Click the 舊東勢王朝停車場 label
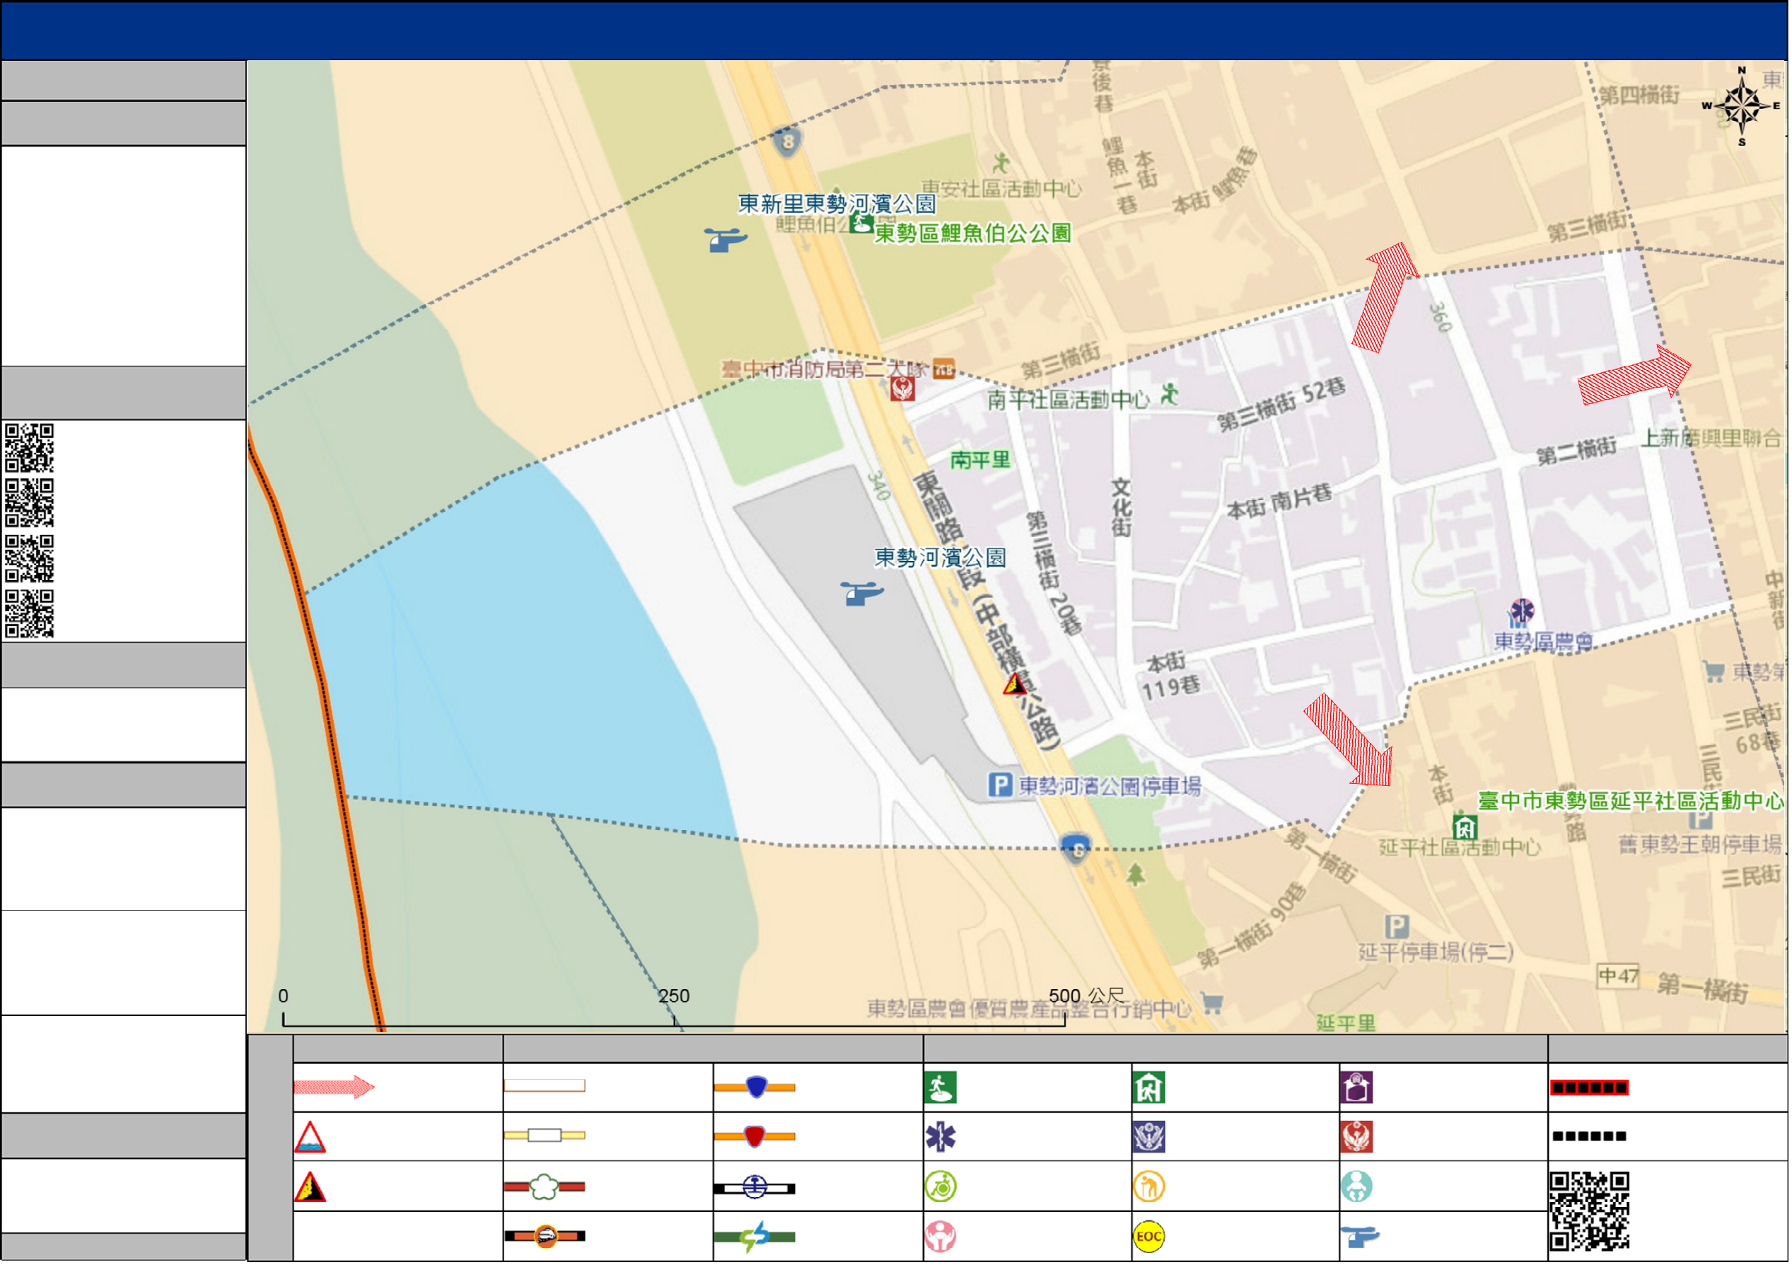The height and width of the screenshot is (1265, 1792). coord(1700,845)
